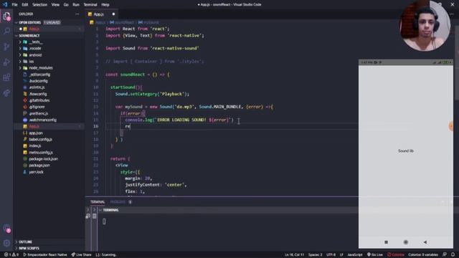The height and width of the screenshot is (258, 459).
Task: Open the _editorconfig file
Action: (x=49, y=75)
